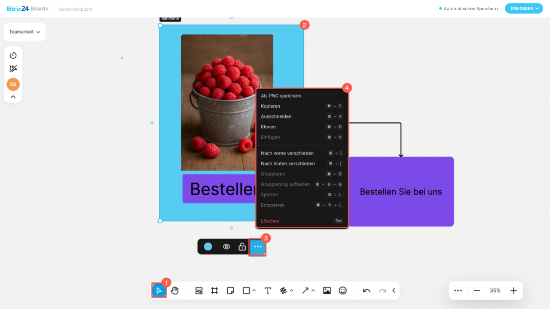
Task: Select the pen drawing tool
Action: click(x=284, y=291)
